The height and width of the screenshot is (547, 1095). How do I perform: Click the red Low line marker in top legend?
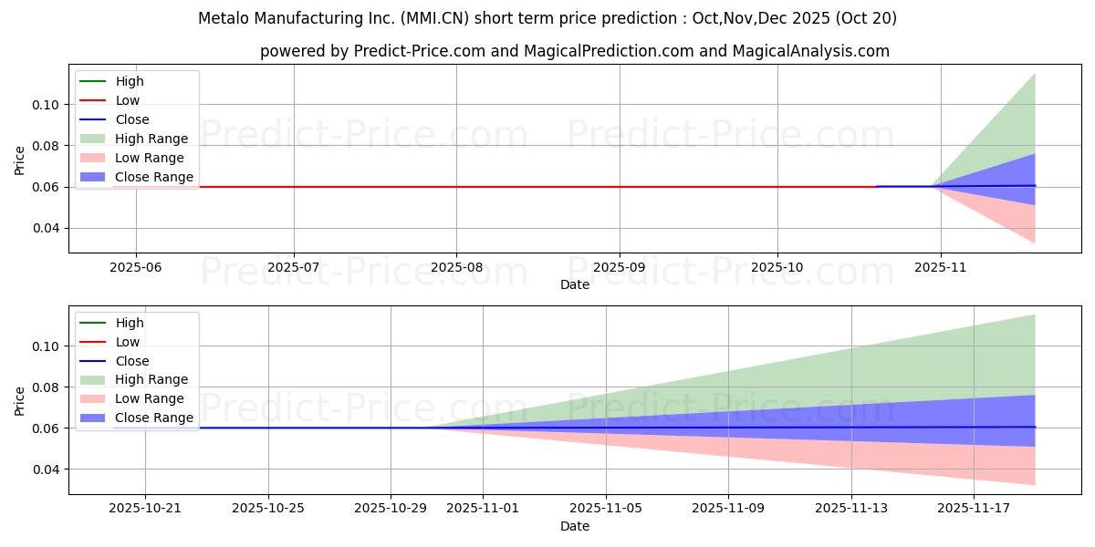pyautogui.click(x=93, y=100)
